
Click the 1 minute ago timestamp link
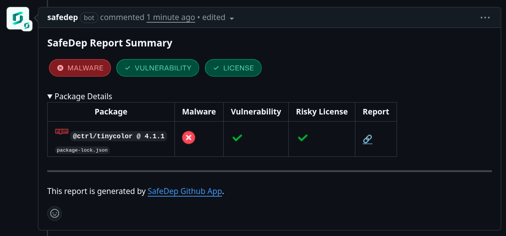170,17
